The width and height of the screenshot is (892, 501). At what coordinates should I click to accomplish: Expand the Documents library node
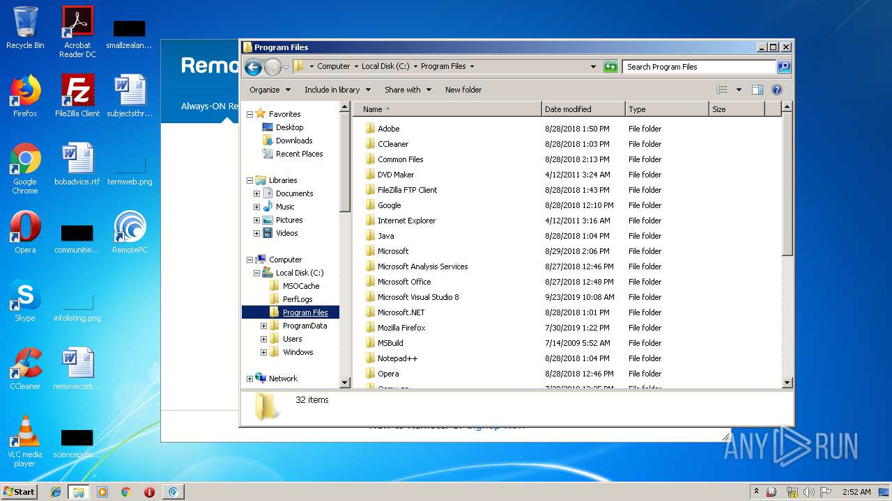click(x=257, y=193)
